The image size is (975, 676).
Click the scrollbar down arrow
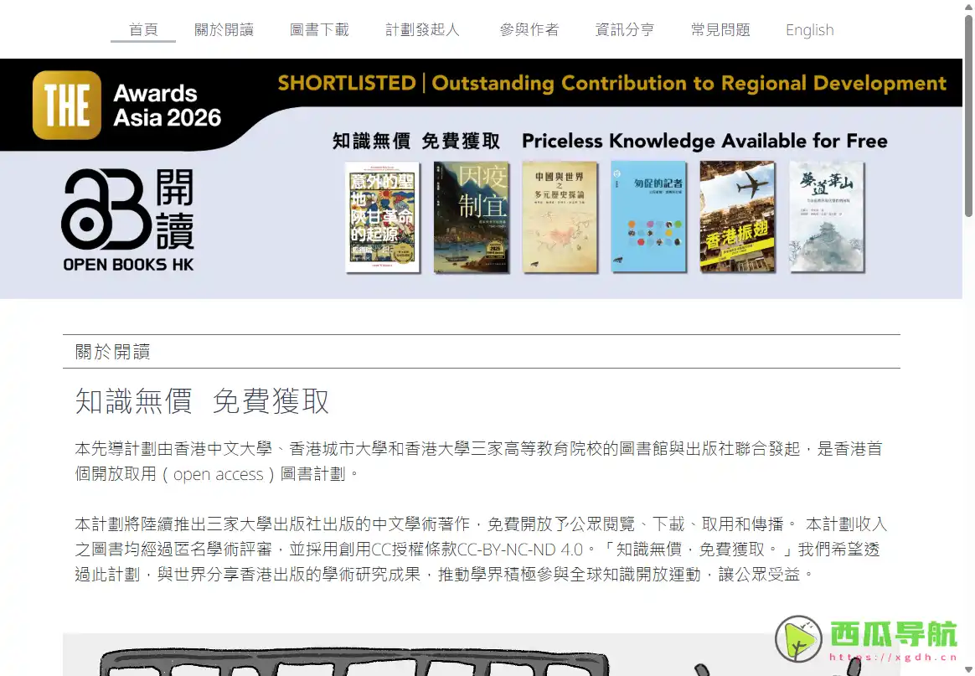tap(968, 669)
